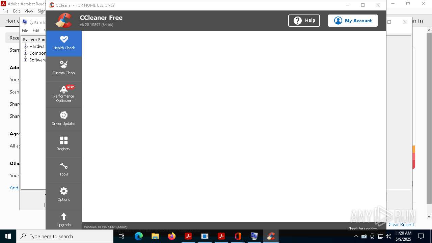Open View menu in Adobe Acrobat Reader
This screenshot has height=243, width=432.
pos(29,11)
